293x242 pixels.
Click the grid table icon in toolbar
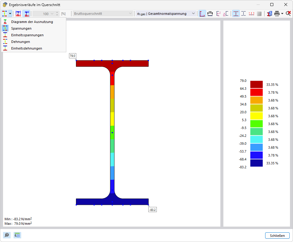[259, 14]
